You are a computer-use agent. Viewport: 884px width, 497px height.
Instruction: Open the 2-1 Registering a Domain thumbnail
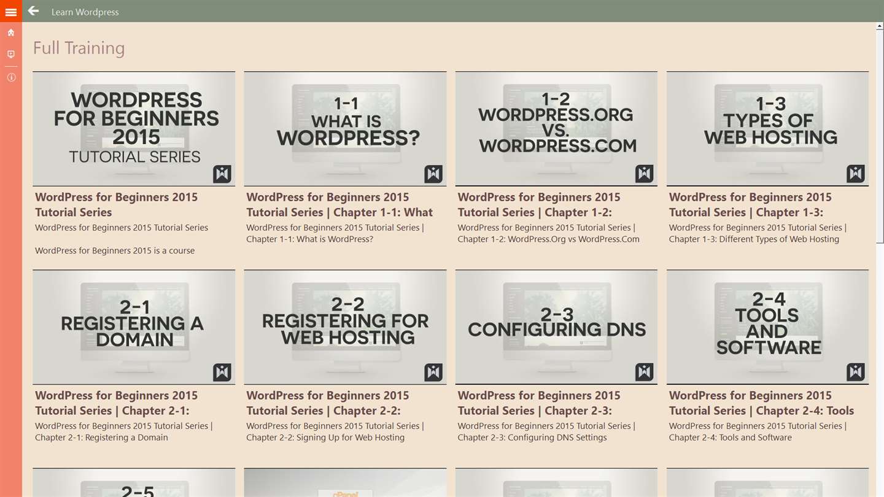click(x=134, y=327)
